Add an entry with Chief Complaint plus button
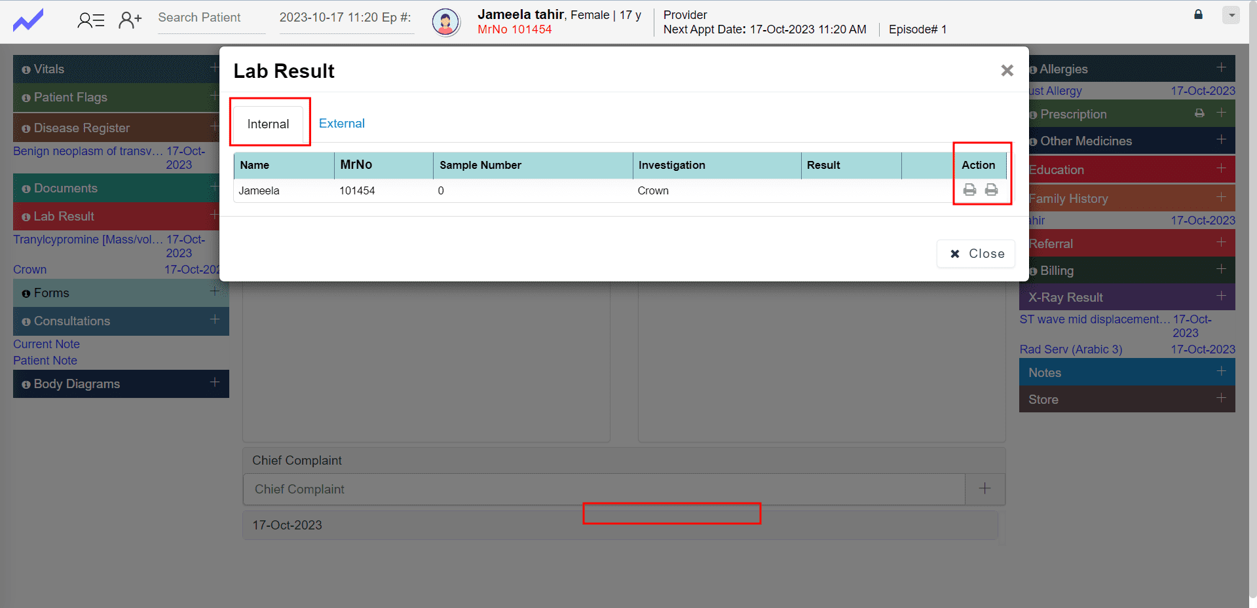 tap(985, 489)
